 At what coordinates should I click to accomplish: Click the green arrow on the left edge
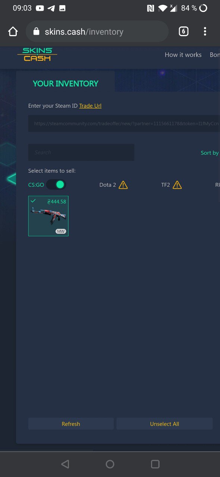(11, 179)
